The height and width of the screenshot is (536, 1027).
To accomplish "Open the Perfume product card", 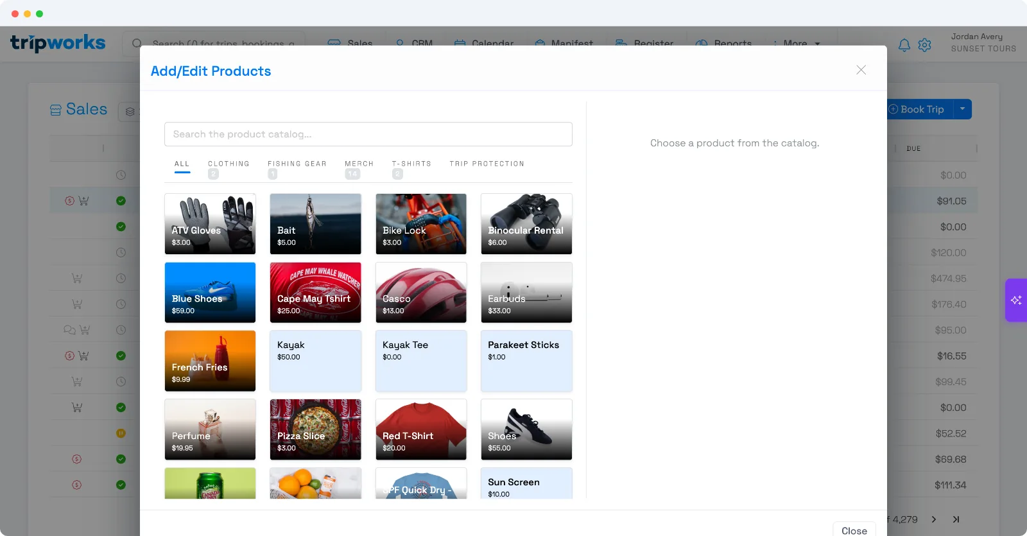I will click(210, 429).
